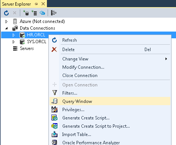176x145 pixels.
Task: Open the Change View menu entry
Action: [110, 59]
